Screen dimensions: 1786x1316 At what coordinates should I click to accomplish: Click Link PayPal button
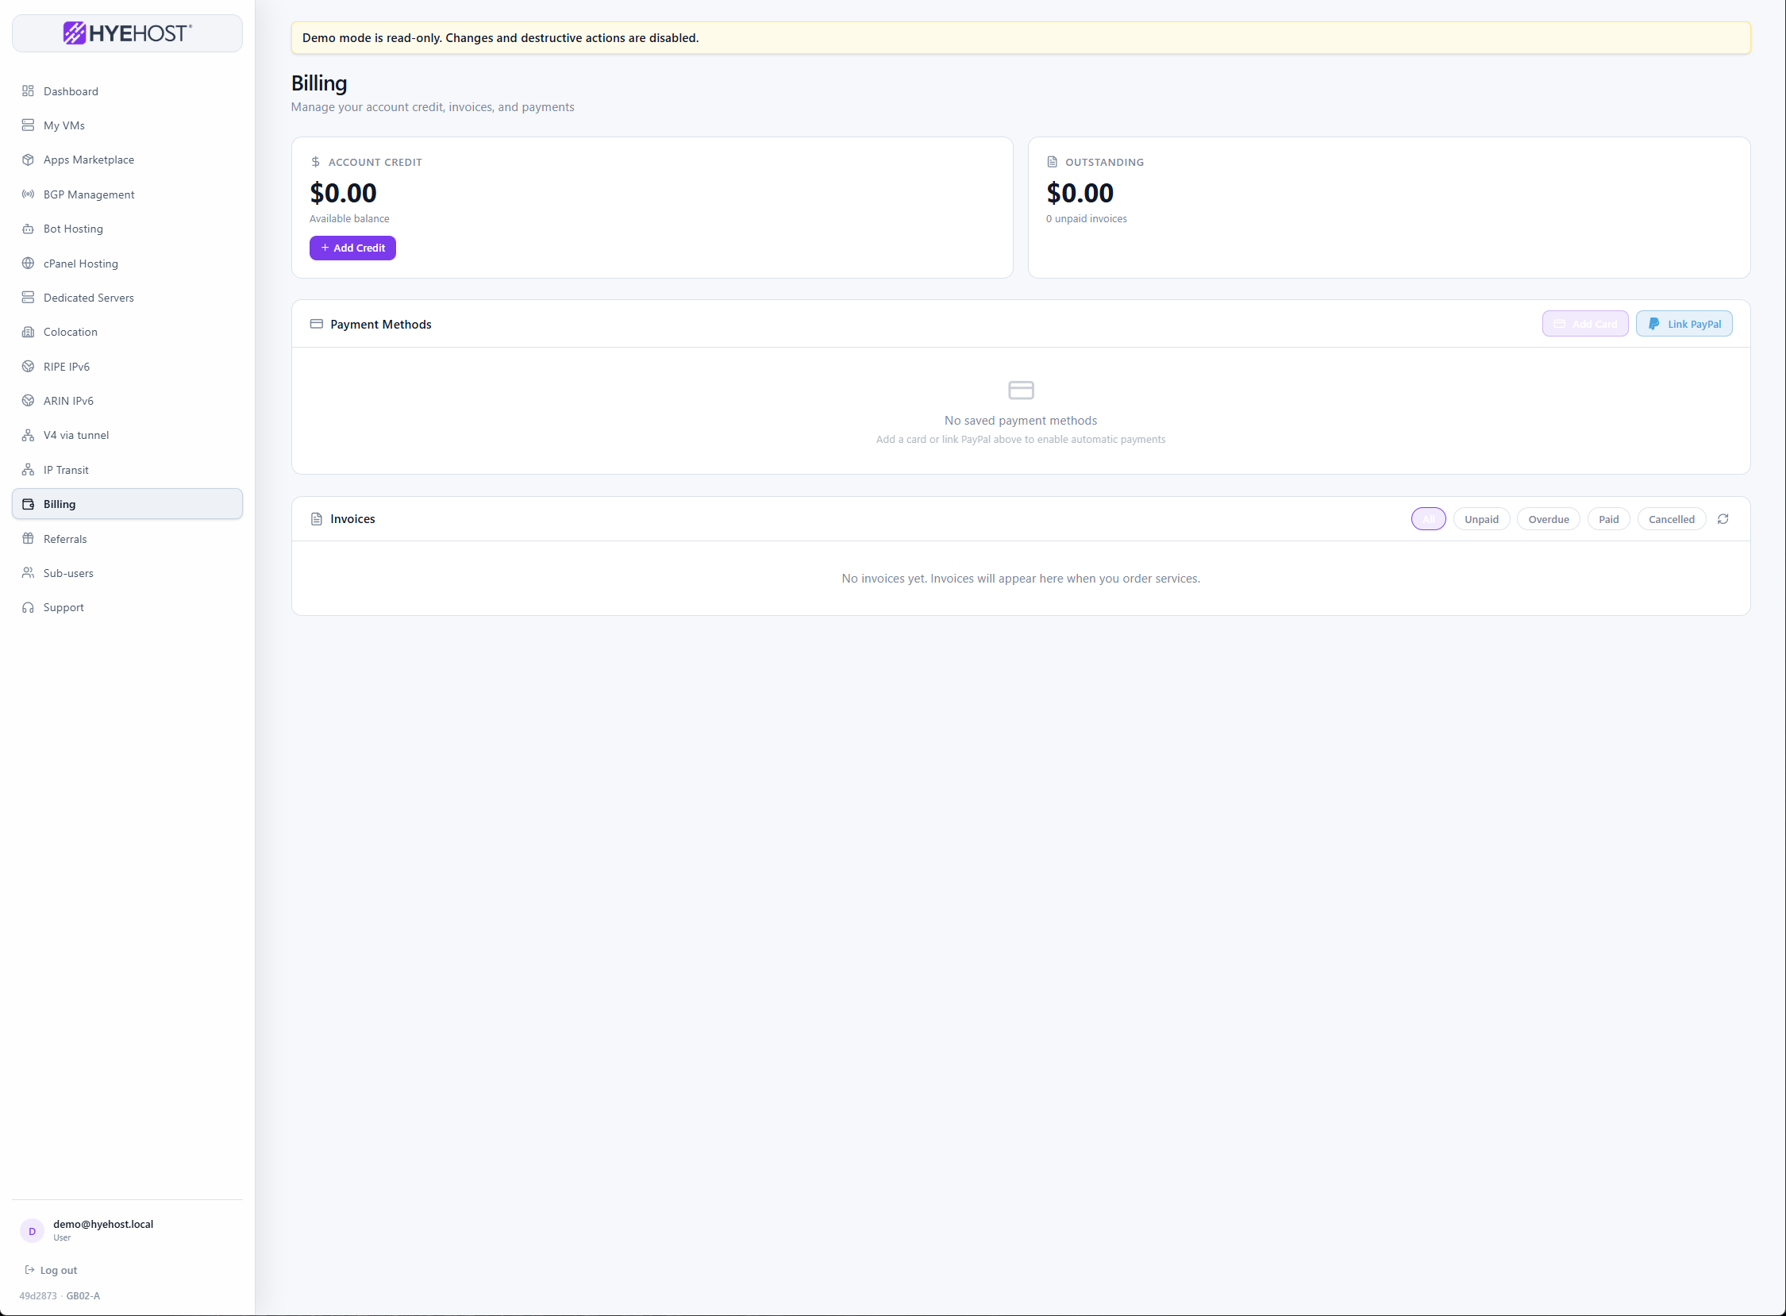pyautogui.click(x=1684, y=324)
